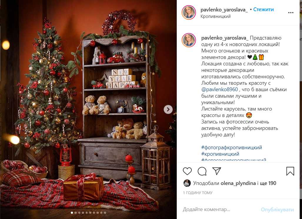This screenshot has width=302, height=219.
Task: Open header profile avatar of pavlenko_yaroslava_
Action: pyautogui.click(x=189, y=13)
